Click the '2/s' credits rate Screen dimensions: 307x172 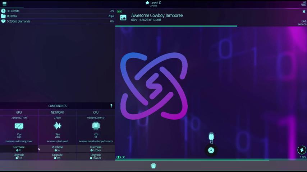click(112, 11)
